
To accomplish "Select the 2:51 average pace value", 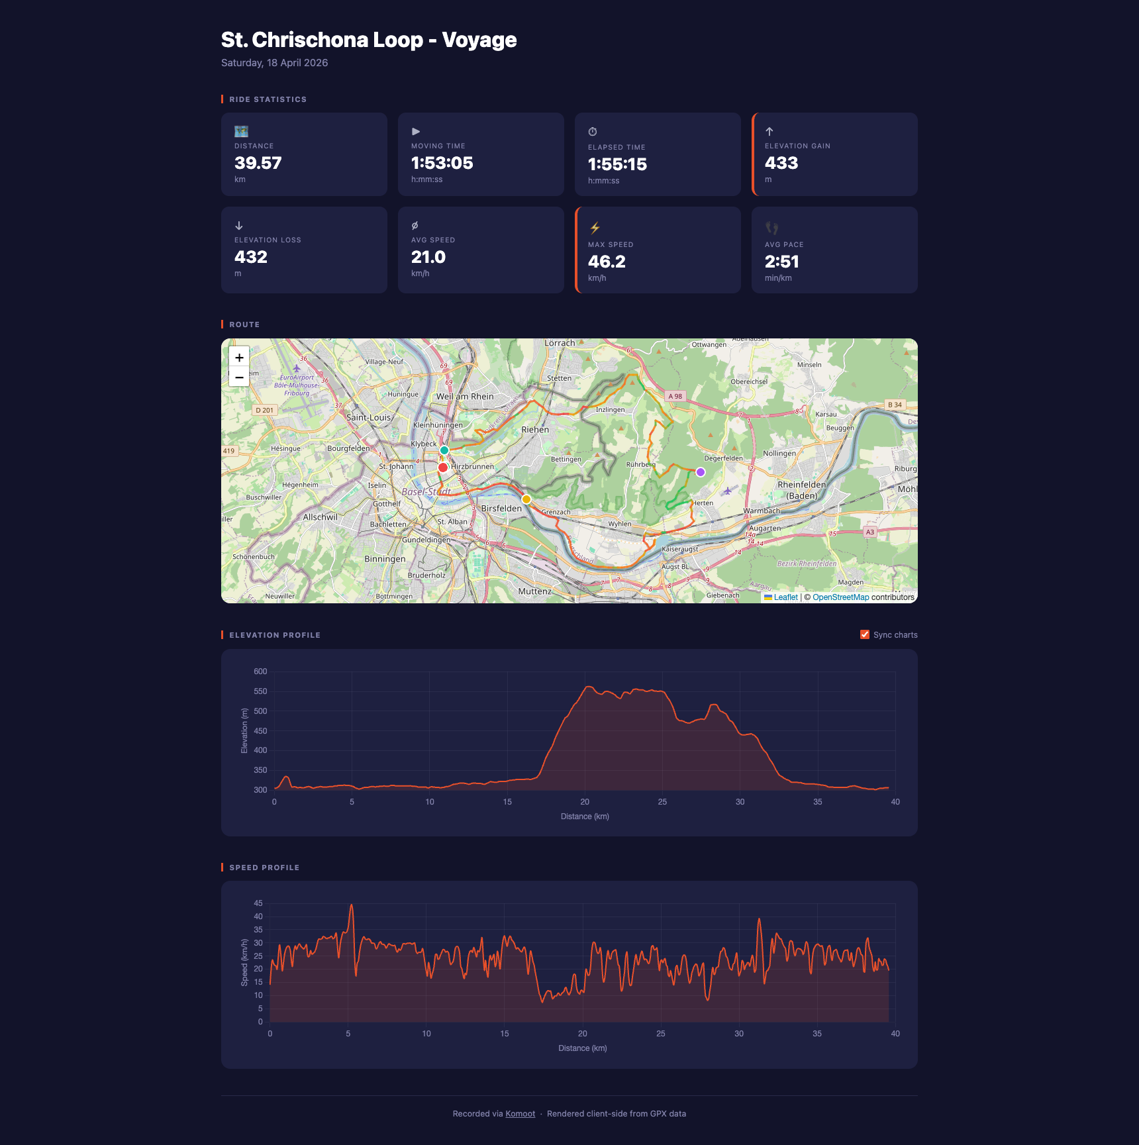I will coord(782,262).
